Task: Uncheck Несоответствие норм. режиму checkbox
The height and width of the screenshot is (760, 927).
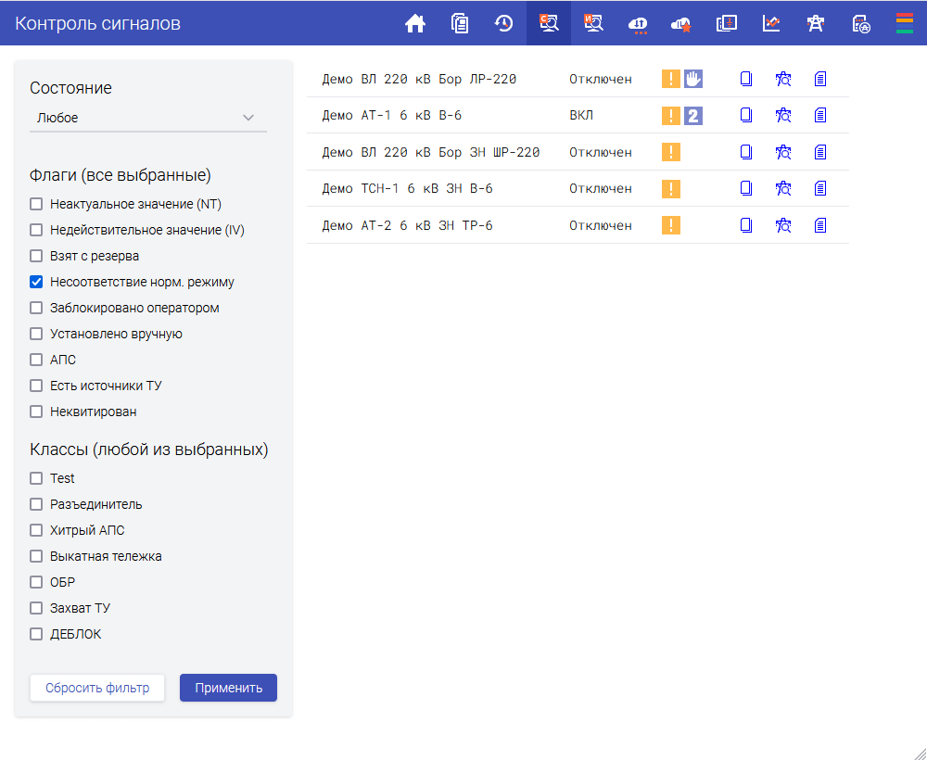Action: pos(37,282)
